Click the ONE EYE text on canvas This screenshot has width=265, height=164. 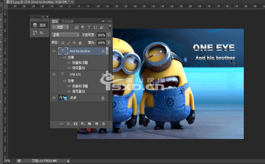(214, 48)
